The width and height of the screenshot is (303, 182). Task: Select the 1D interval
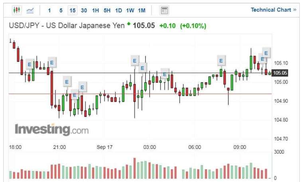118,10
